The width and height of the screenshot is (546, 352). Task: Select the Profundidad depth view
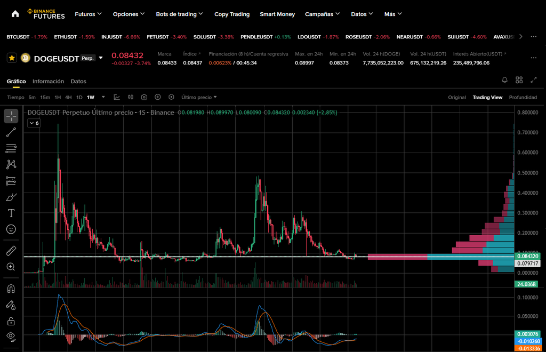point(523,97)
